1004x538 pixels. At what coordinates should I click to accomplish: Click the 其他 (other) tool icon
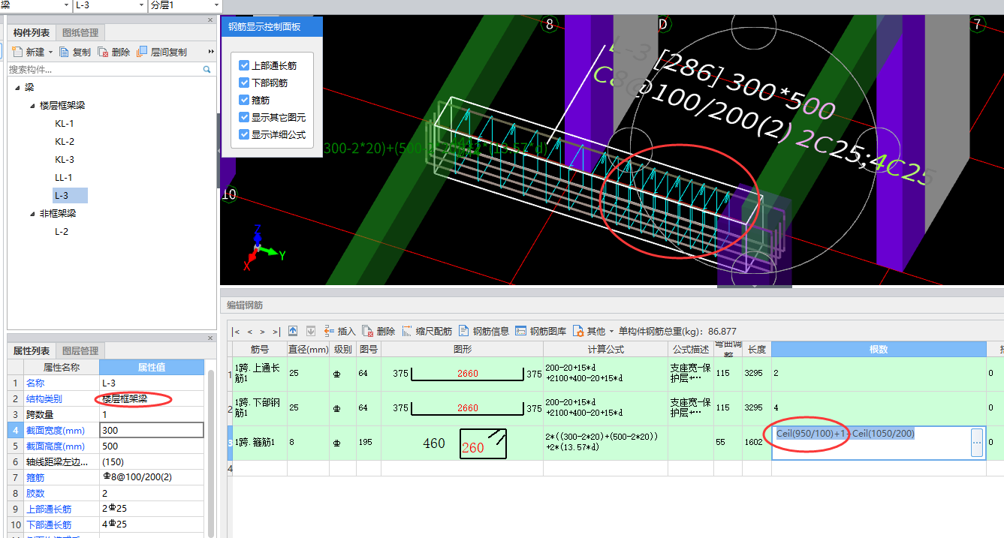[x=578, y=331]
